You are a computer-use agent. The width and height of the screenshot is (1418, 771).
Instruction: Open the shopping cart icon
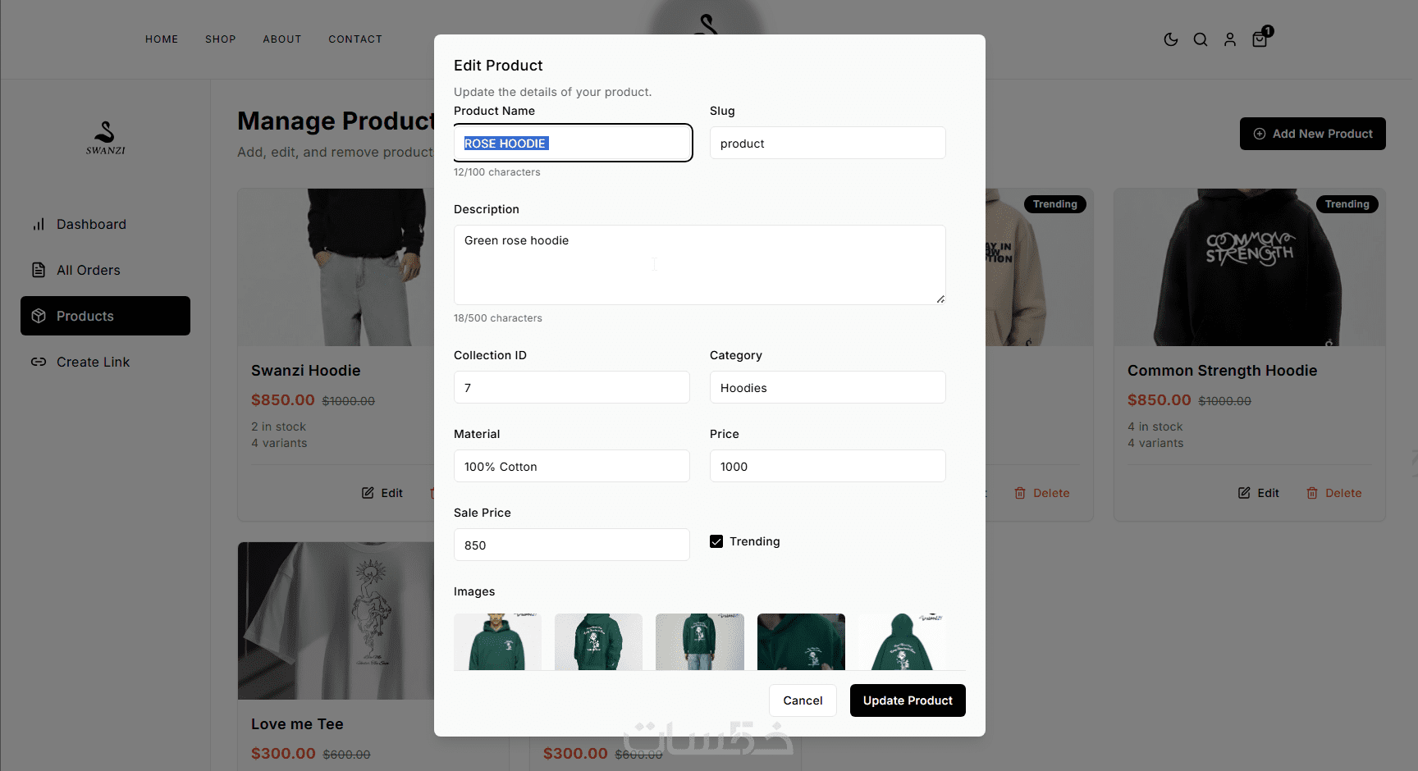pyautogui.click(x=1260, y=39)
